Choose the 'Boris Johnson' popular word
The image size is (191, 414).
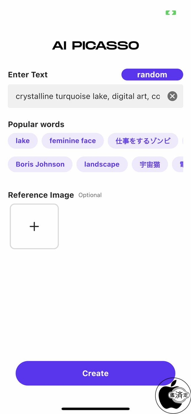click(x=40, y=164)
